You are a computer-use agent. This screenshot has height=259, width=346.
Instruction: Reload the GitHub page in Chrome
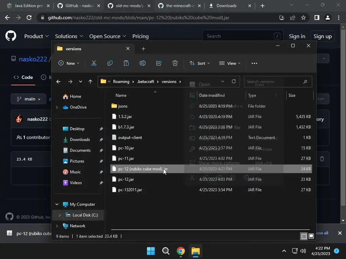(29, 18)
